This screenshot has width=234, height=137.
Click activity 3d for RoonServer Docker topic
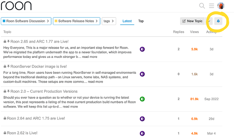point(212,74)
